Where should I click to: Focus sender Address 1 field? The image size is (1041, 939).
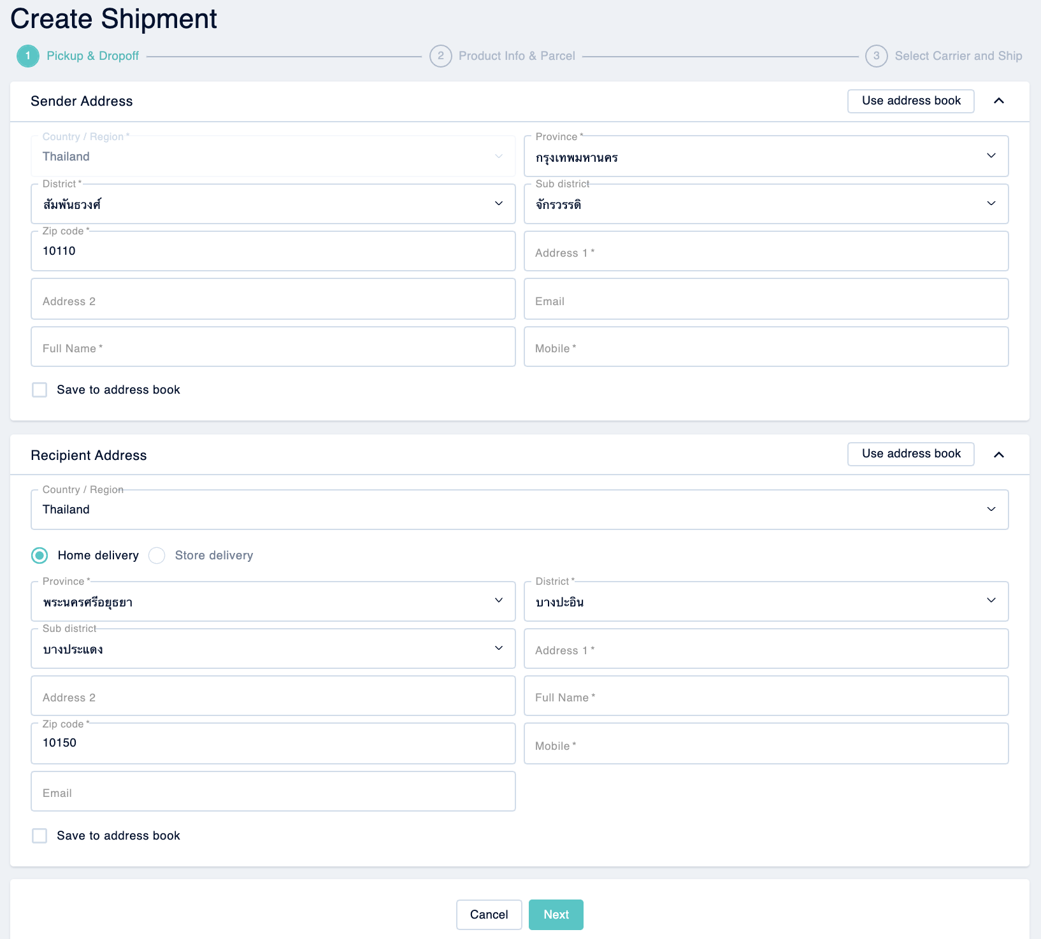766,251
